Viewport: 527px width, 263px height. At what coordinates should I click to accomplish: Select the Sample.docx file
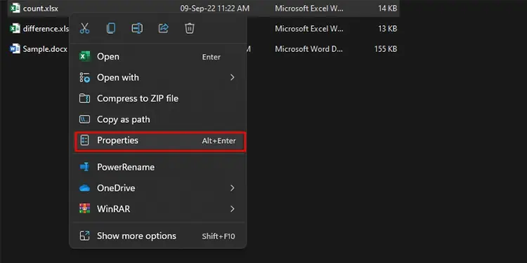tap(45, 49)
